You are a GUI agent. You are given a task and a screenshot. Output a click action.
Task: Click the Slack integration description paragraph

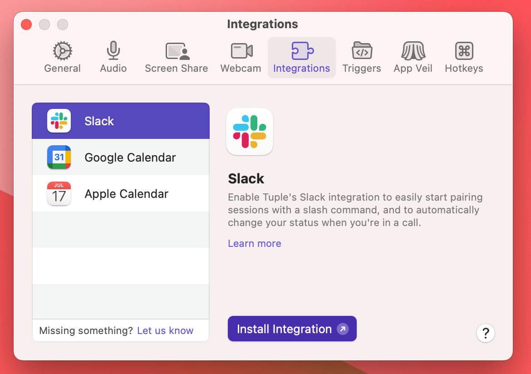coord(355,210)
